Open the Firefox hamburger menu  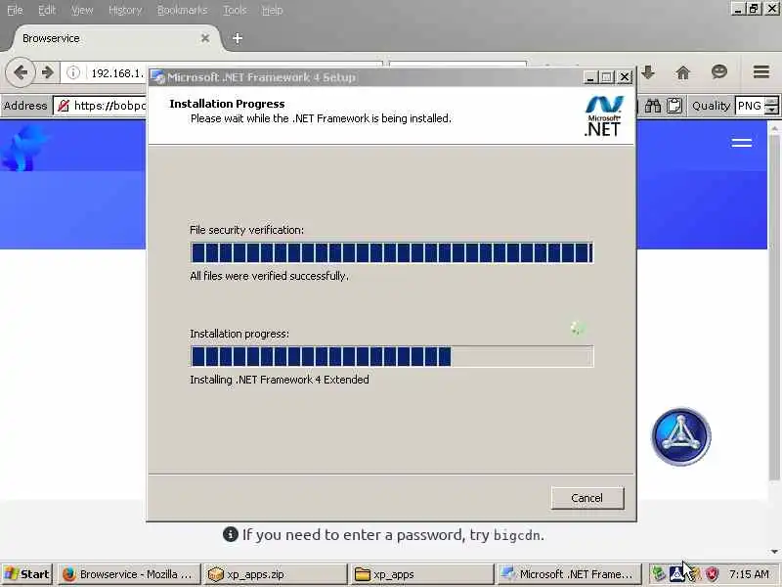pyautogui.click(x=761, y=72)
